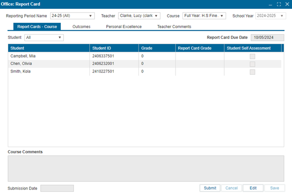Sort by the Student ID column header
Image resolution: width=292 pixels, height=194 pixels.
click(x=114, y=48)
